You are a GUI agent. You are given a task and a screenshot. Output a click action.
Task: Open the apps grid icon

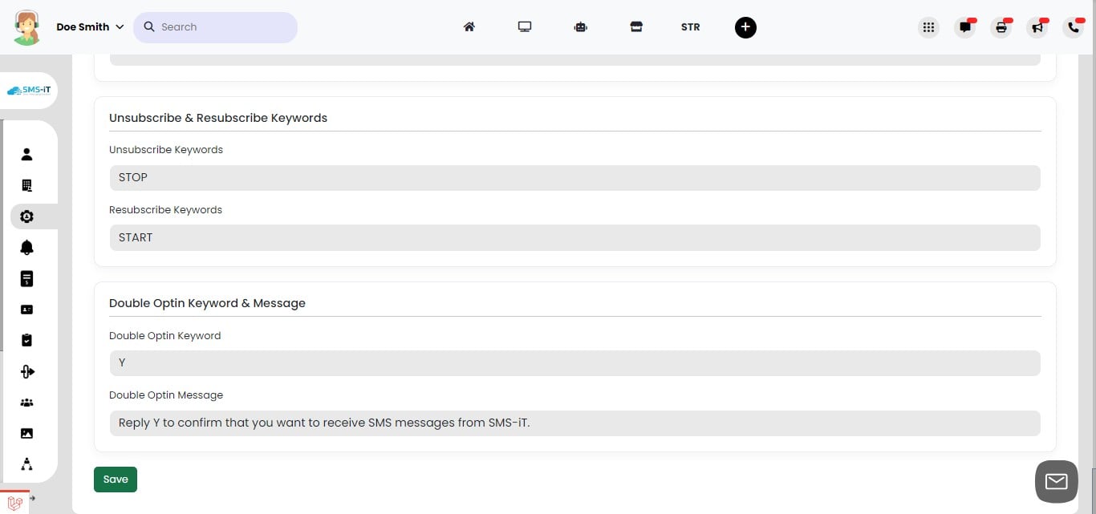pyautogui.click(x=928, y=27)
